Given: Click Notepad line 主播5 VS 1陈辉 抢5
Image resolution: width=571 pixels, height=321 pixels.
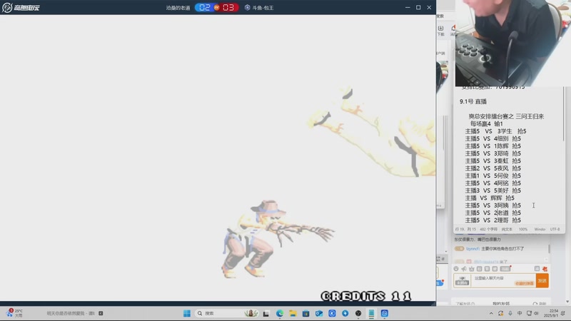Looking at the screenshot, I should [x=492, y=146].
